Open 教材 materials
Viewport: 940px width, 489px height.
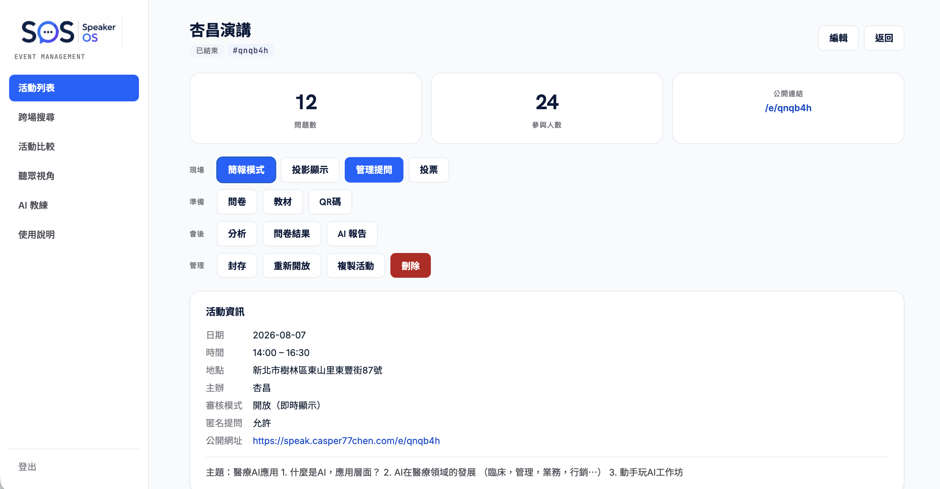pos(282,202)
